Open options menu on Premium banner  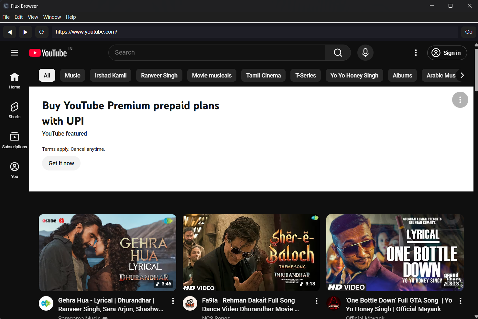(460, 100)
